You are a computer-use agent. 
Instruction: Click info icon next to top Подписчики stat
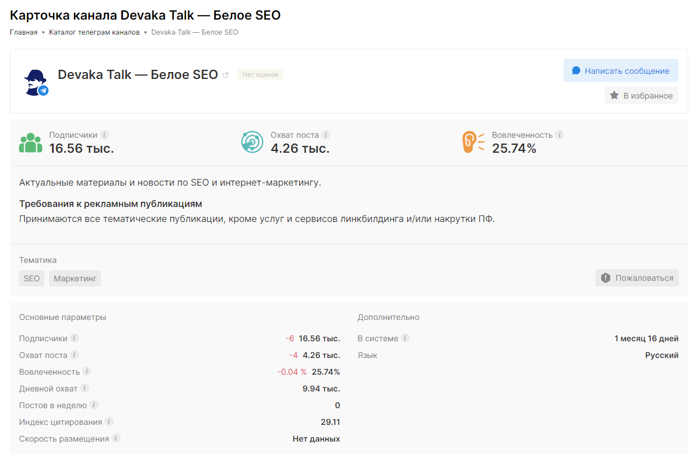[104, 135]
